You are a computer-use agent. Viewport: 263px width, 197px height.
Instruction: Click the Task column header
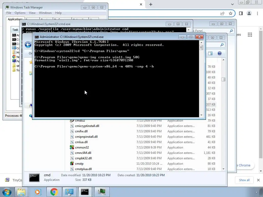point(15,30)
